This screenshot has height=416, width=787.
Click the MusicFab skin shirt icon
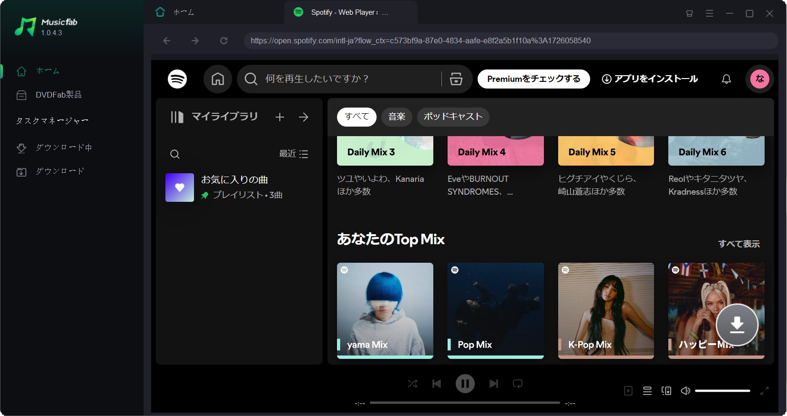689,13
